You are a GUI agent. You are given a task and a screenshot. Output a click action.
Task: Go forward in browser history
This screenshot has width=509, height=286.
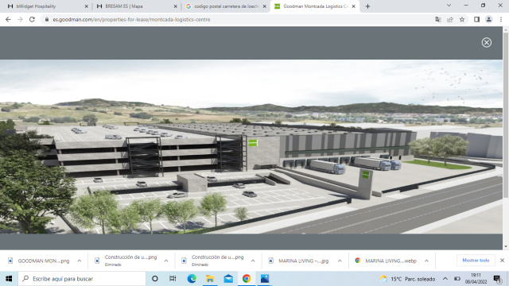tap(20, 19)
